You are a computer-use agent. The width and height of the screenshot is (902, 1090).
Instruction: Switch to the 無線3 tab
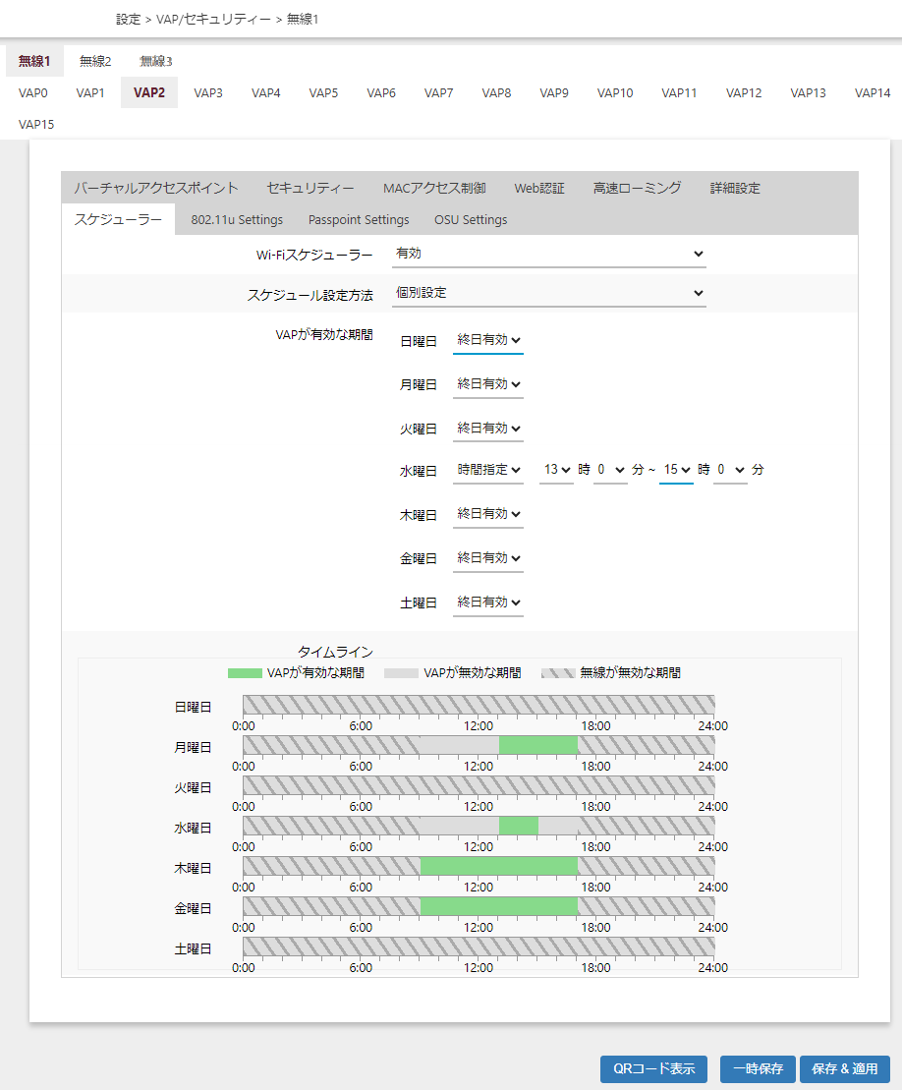[155, 61]
